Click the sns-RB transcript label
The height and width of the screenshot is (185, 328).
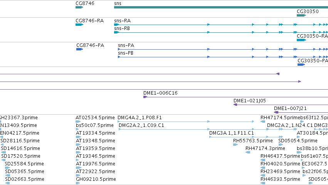tap(122, 28)
